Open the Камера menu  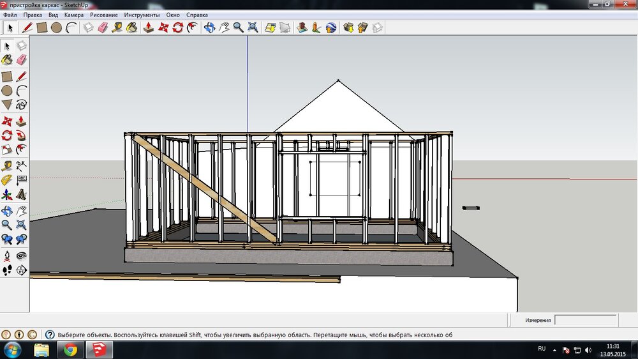point(73,14)
